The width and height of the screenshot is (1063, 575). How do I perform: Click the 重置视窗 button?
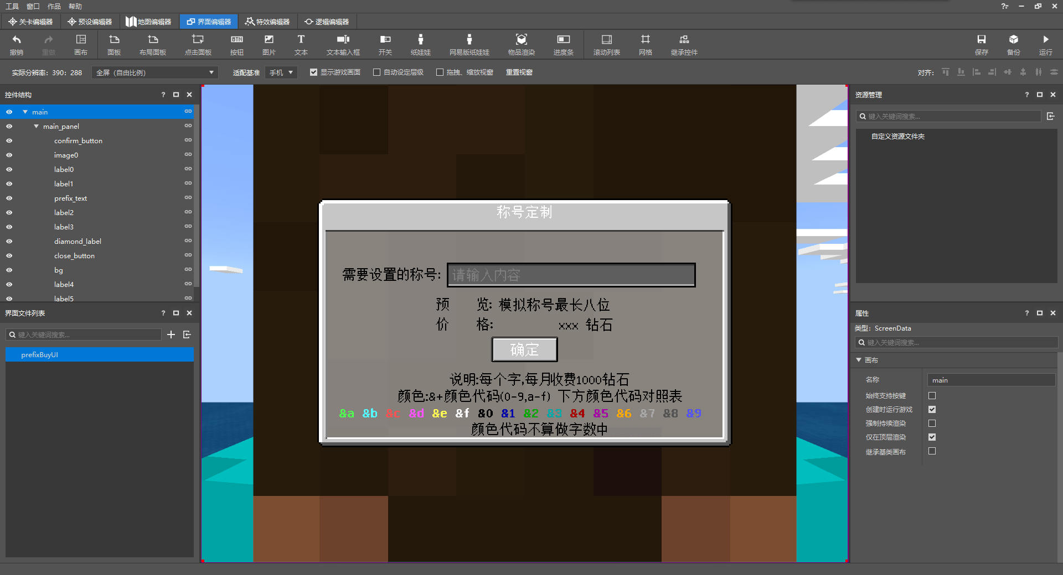pos(519,72)
